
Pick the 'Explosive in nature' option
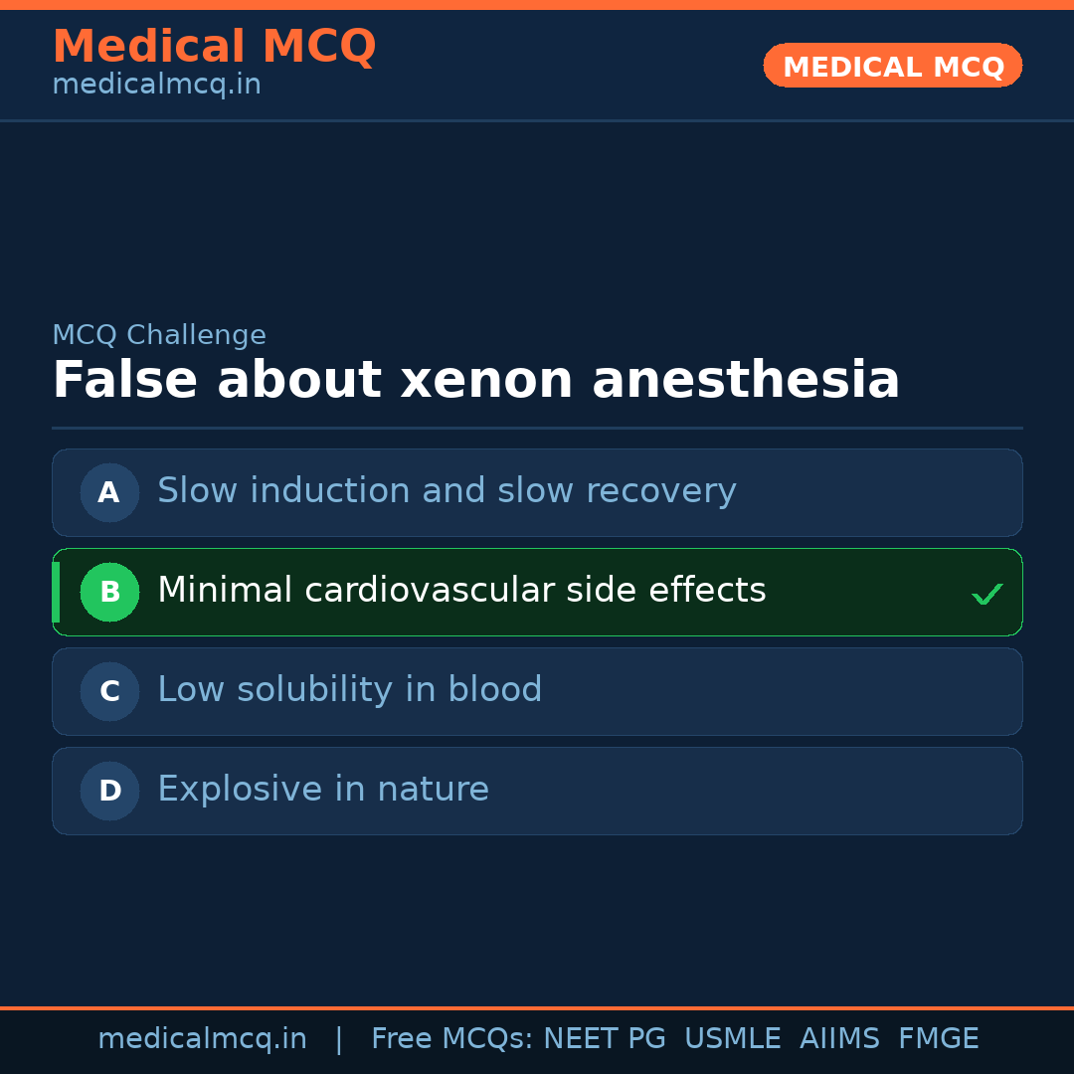(x=323, y=790)
